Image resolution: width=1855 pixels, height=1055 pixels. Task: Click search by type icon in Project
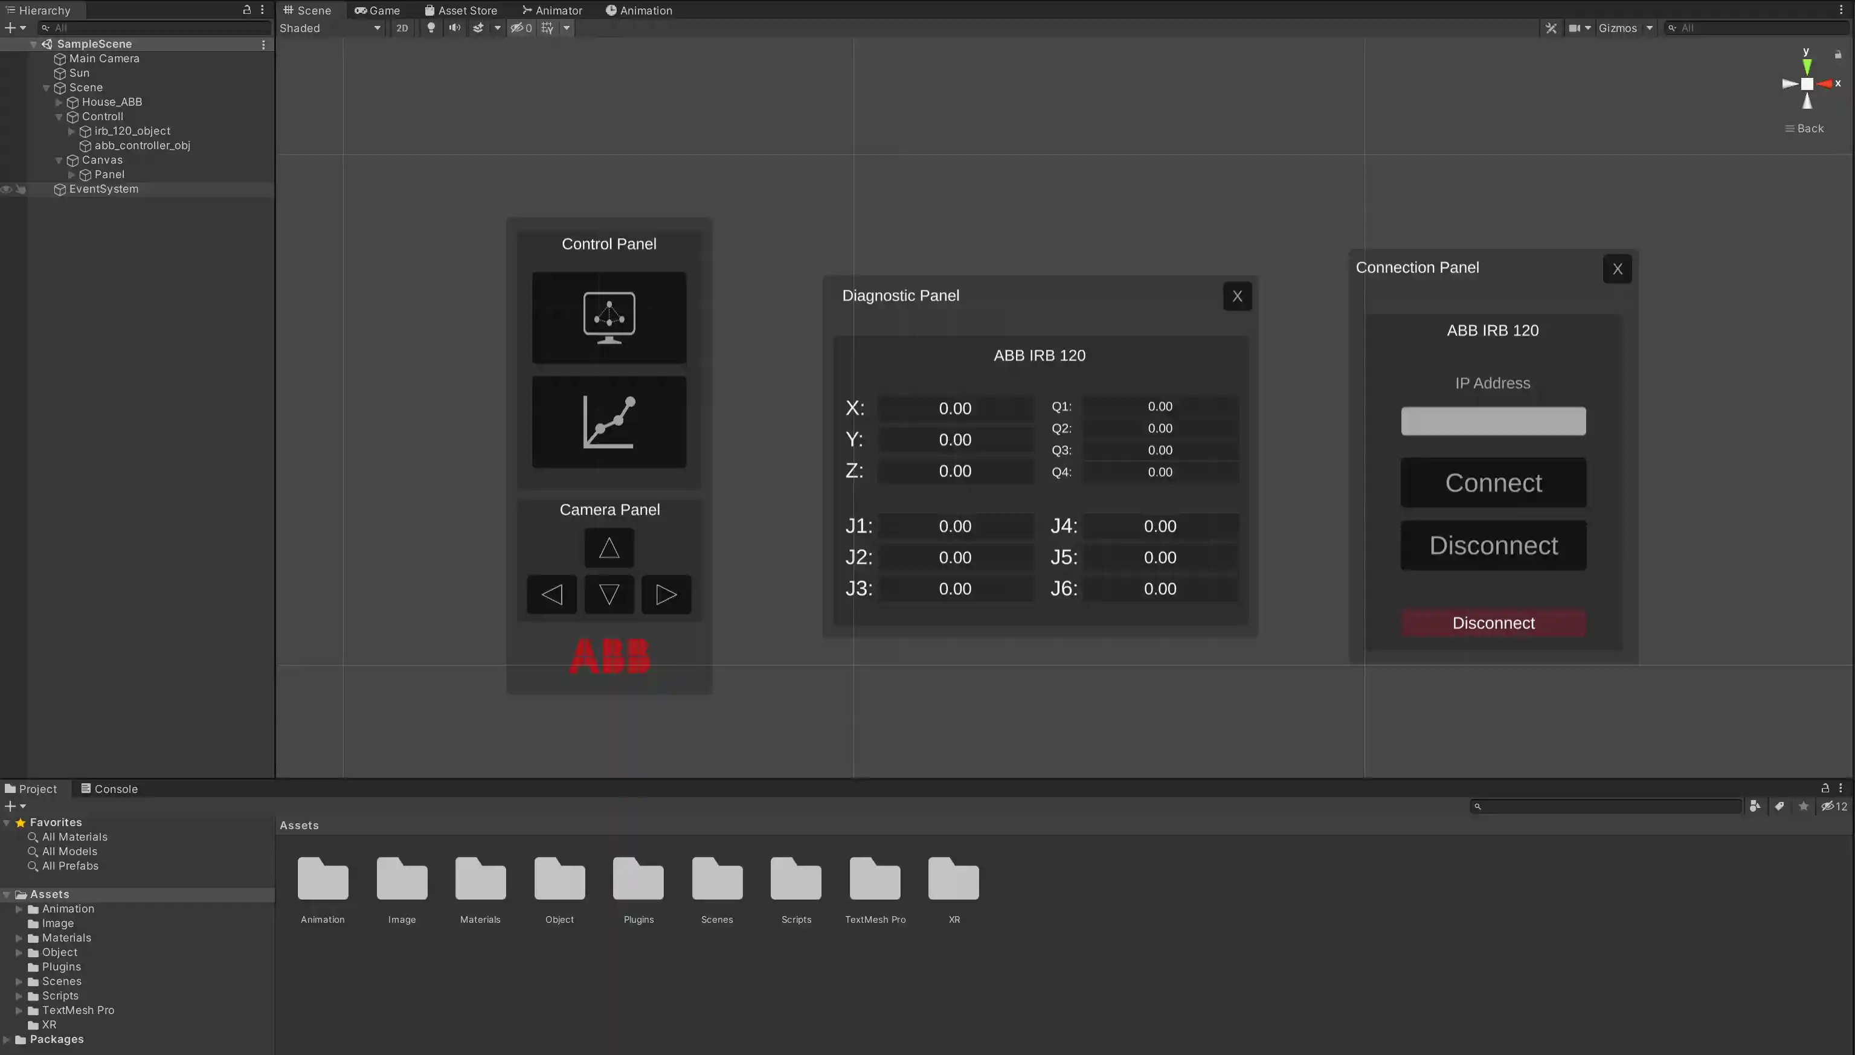coord(1754,806)
